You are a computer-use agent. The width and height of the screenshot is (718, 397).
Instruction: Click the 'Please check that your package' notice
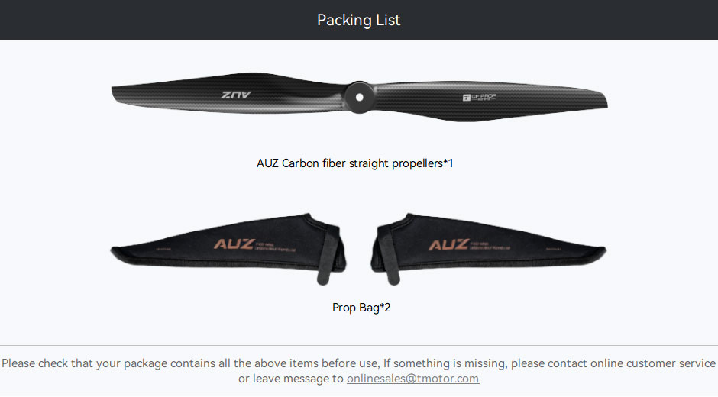point(359,363)
